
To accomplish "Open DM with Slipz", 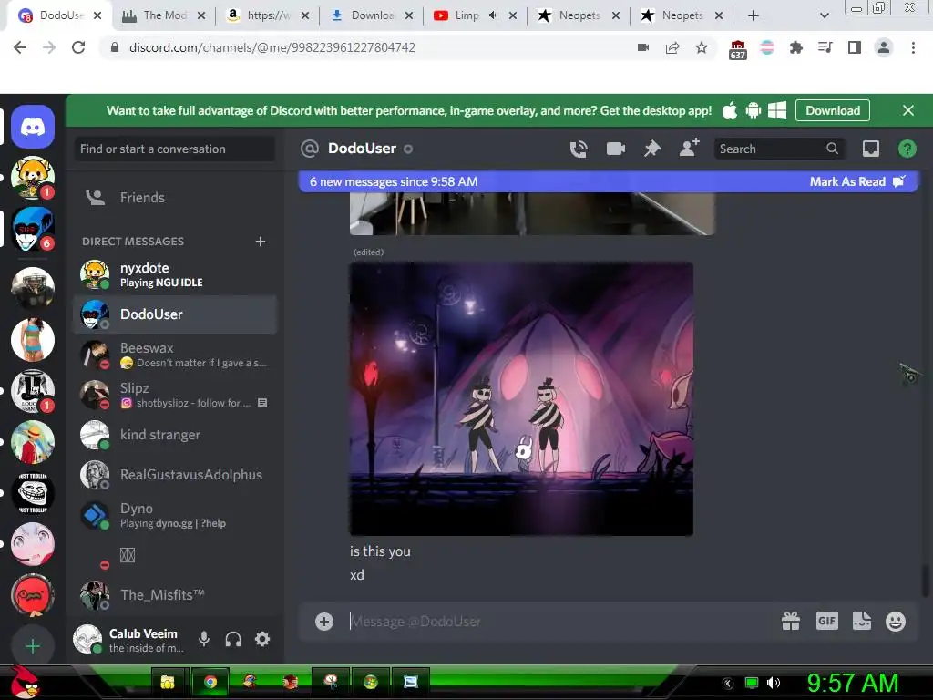I will 174,395.
